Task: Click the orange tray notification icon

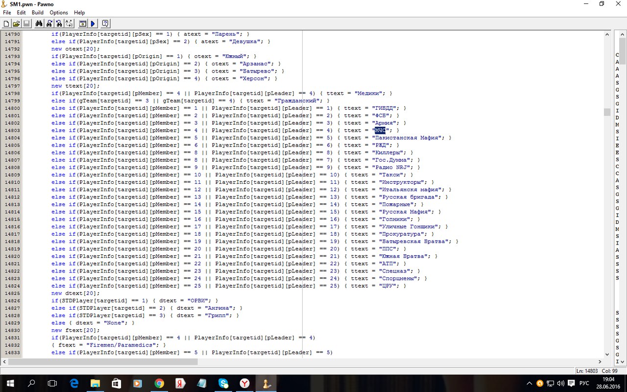Action: coord(540,383)
